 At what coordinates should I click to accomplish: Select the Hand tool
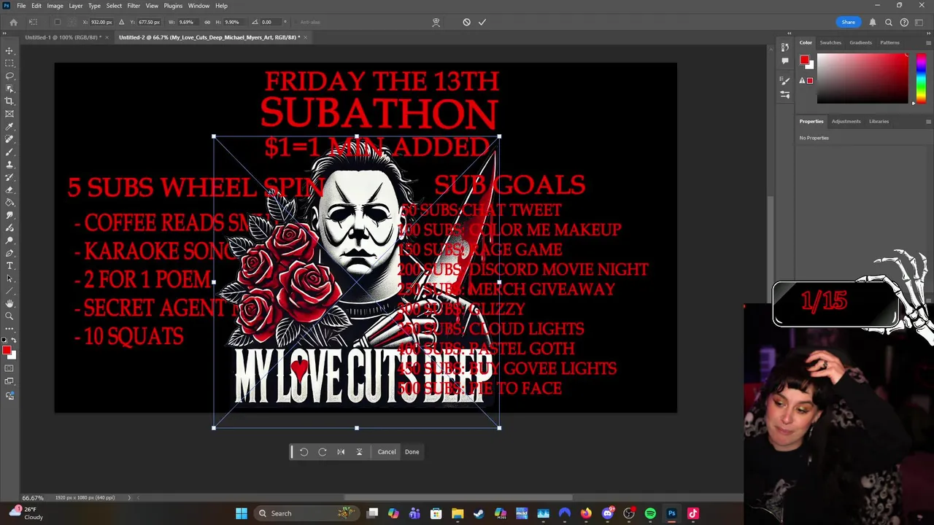[x=9, y=303]
